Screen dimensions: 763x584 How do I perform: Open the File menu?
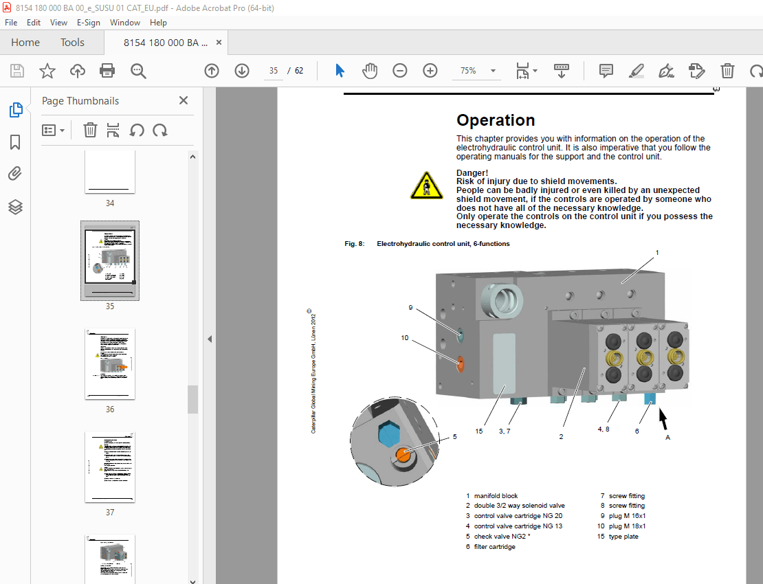11,23
